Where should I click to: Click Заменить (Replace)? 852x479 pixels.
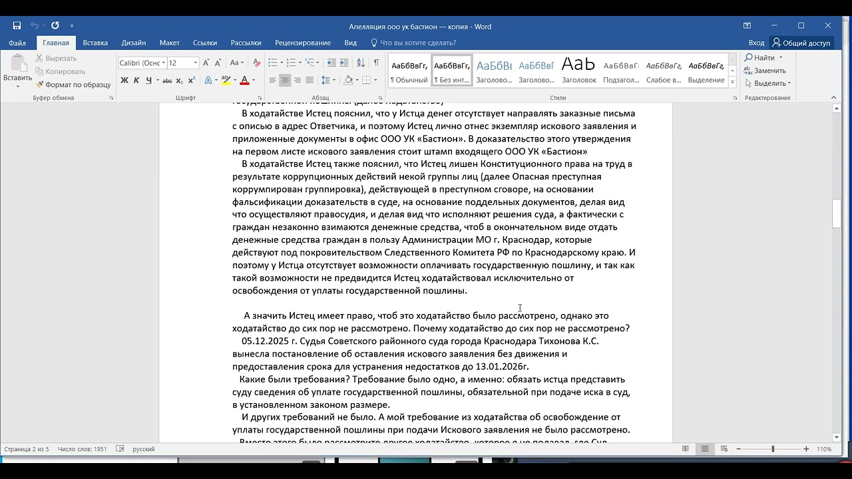click(x=765, y=71)
